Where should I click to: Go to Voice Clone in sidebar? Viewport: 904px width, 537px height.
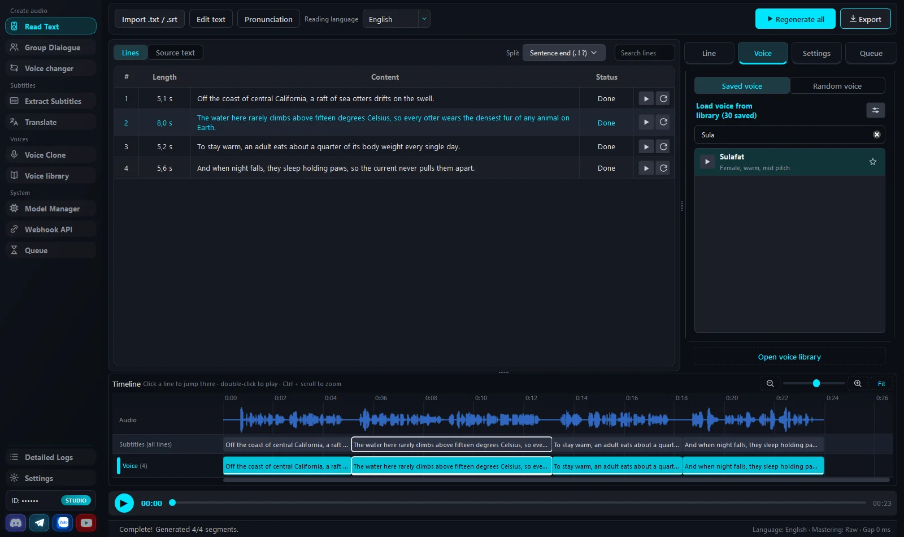[x=51, y=155]
